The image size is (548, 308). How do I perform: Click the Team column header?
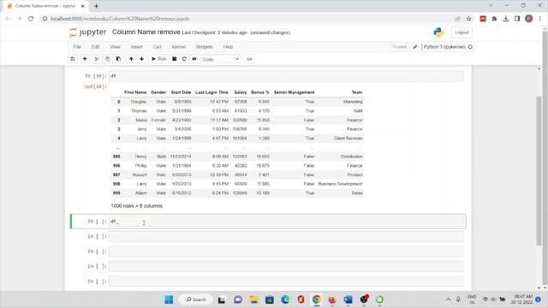[357, 92]
